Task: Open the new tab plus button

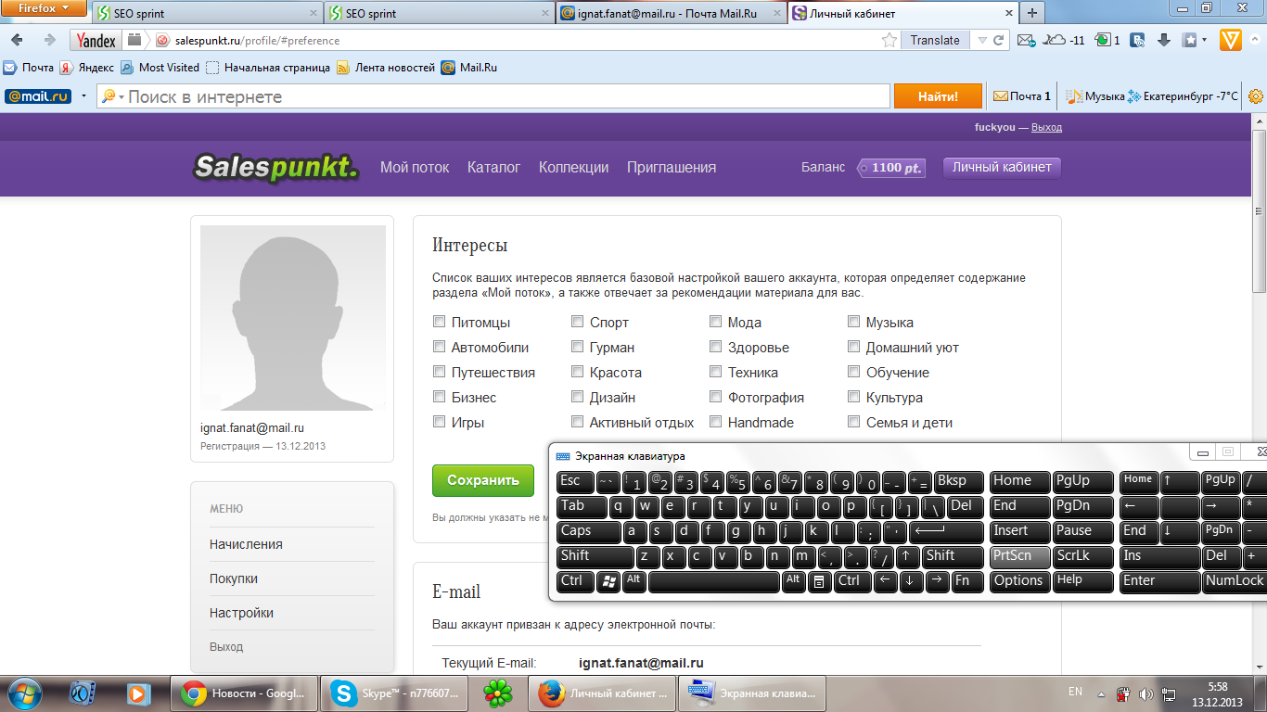Action: pos(1031,13)
